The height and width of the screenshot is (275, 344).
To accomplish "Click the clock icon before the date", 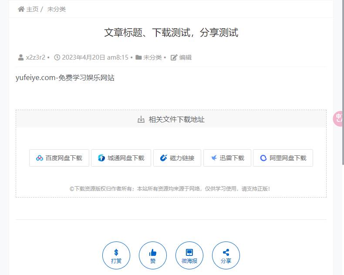I will [57, 57].
